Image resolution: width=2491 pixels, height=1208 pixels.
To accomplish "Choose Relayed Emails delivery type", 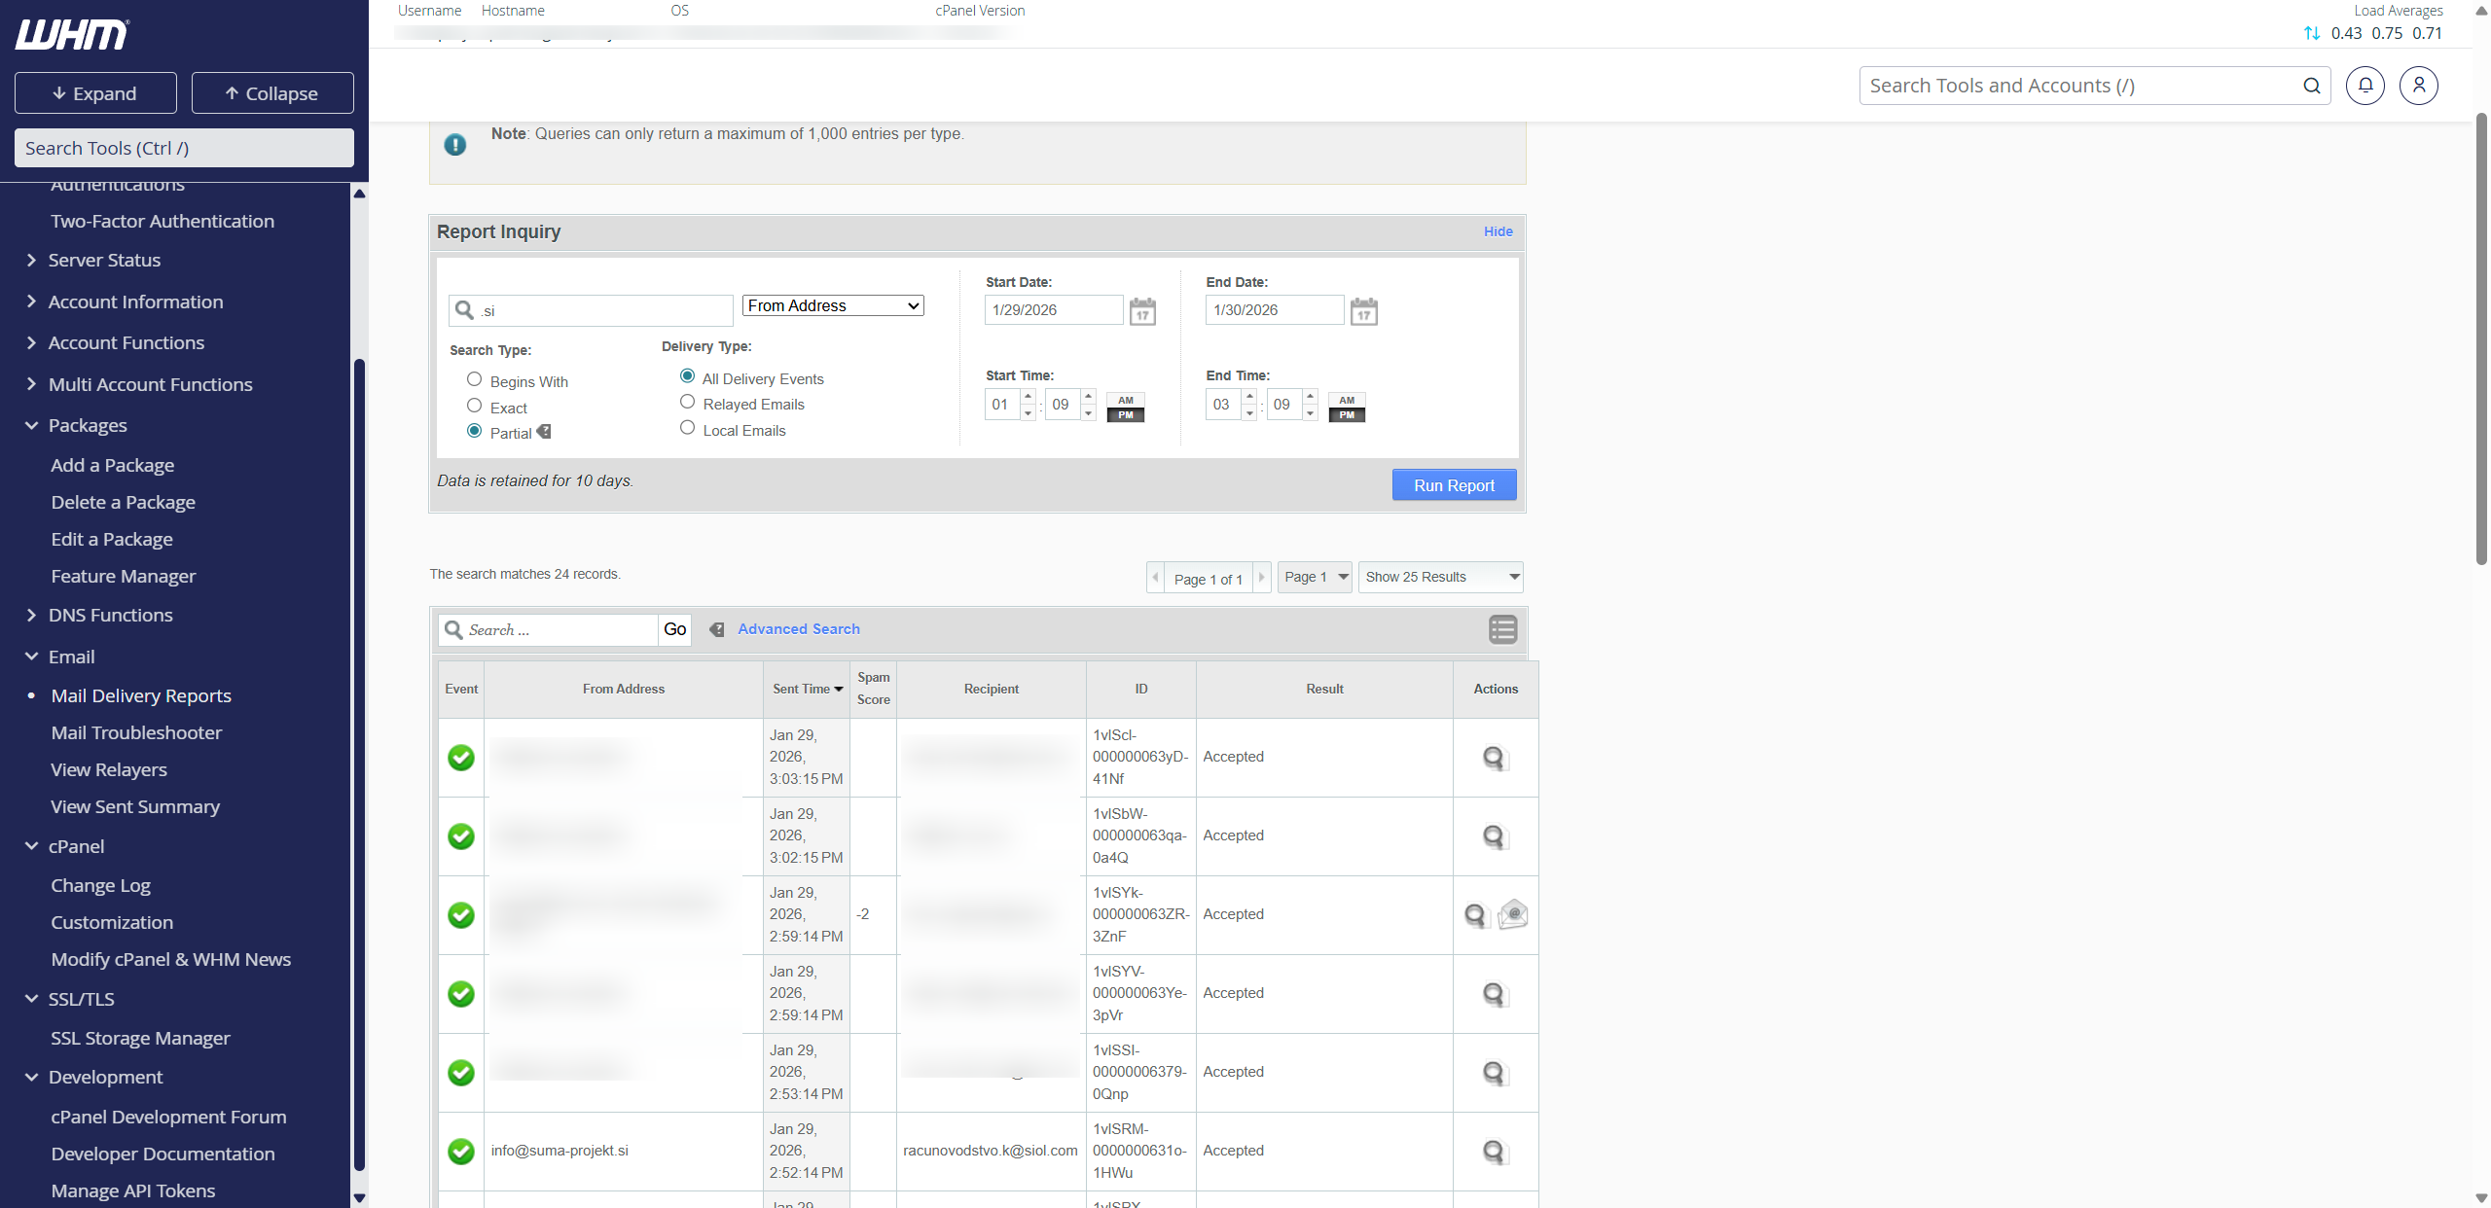I will point(687,402).
